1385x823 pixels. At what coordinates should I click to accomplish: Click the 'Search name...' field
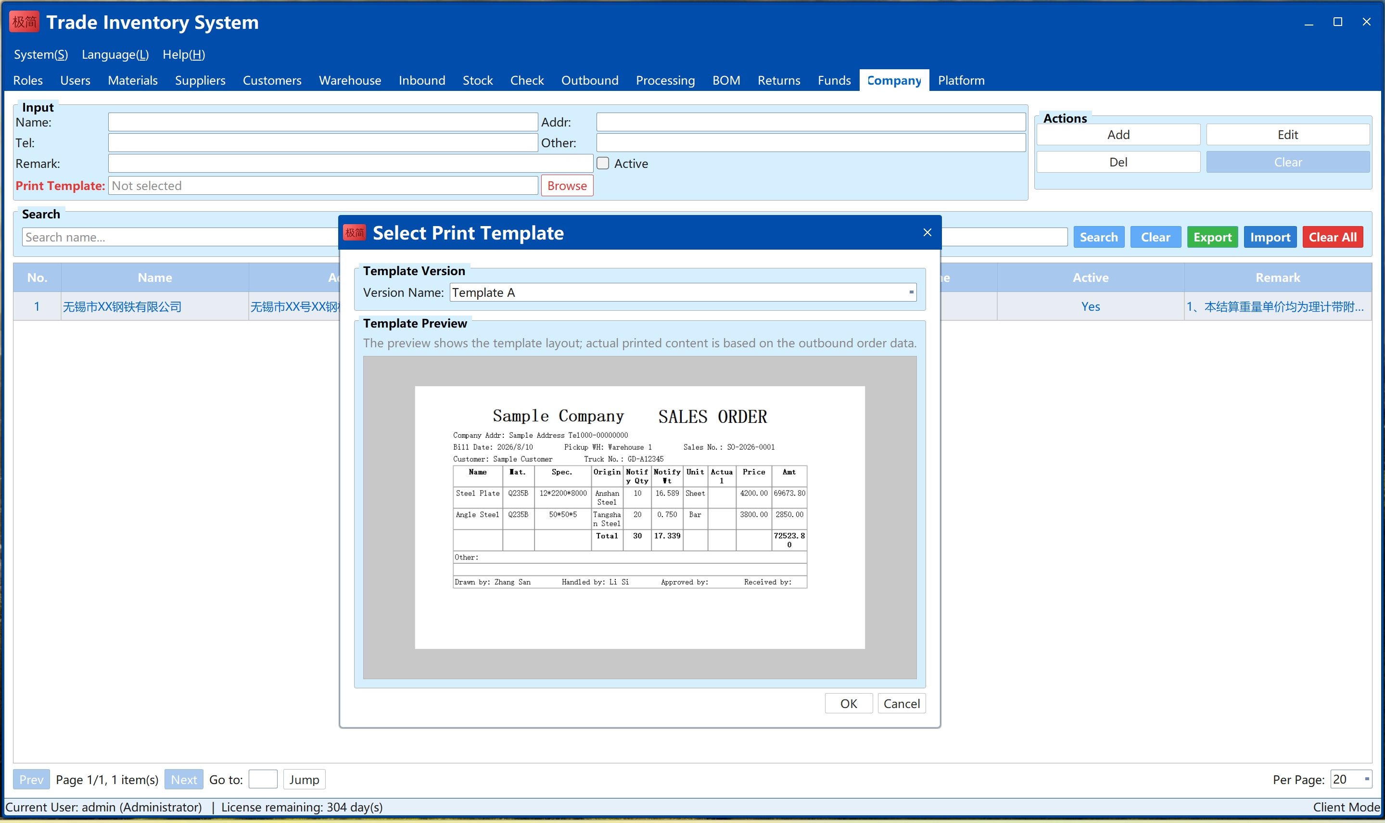tap(180, 237)
